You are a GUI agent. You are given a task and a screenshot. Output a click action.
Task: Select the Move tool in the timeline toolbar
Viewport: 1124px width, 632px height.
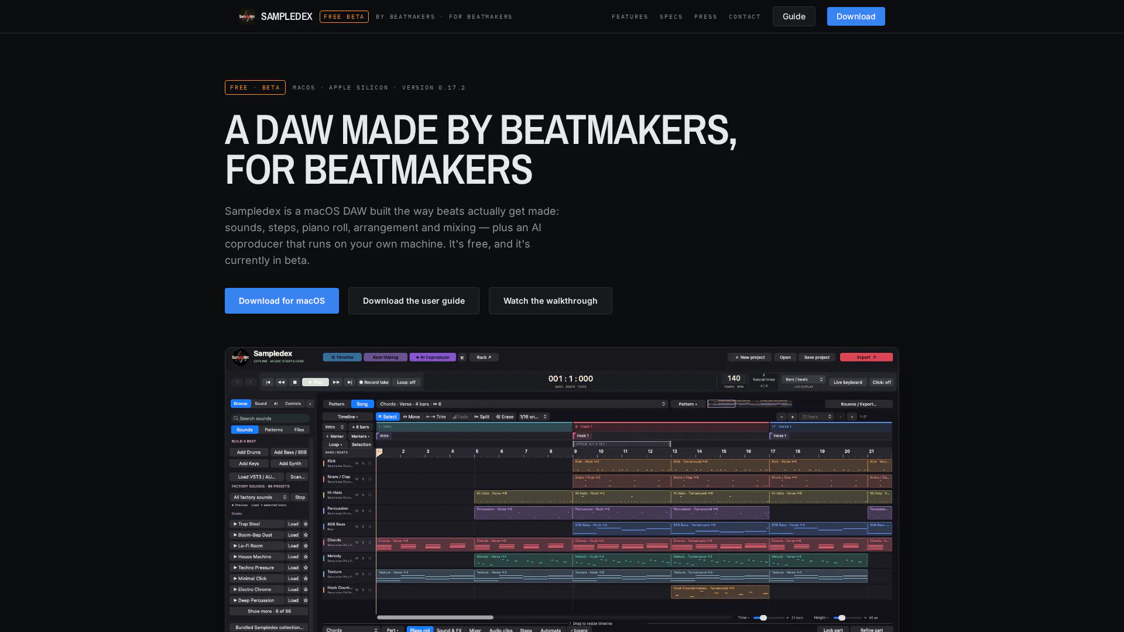(412, 417)
